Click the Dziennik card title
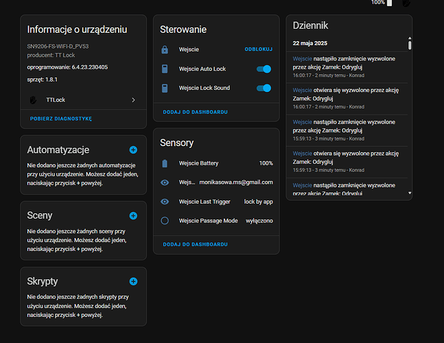444x343 pixels. [x=310, y=25]
